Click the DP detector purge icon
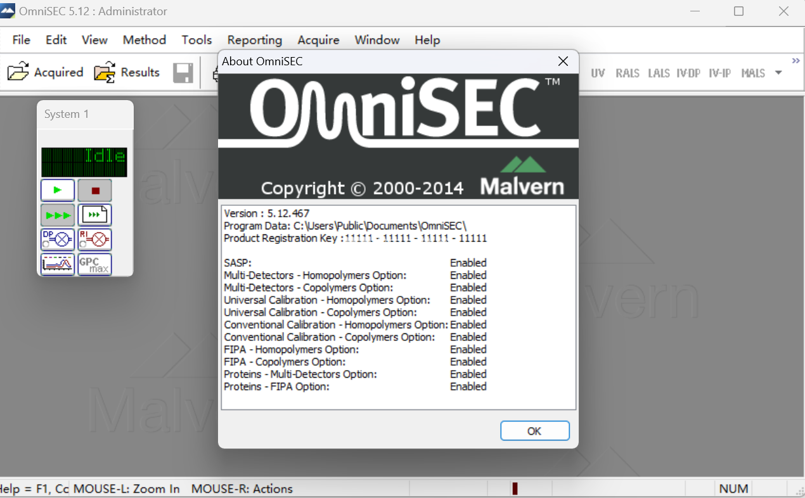The width and height of the screenshot is (805, 498). (58, 239)
